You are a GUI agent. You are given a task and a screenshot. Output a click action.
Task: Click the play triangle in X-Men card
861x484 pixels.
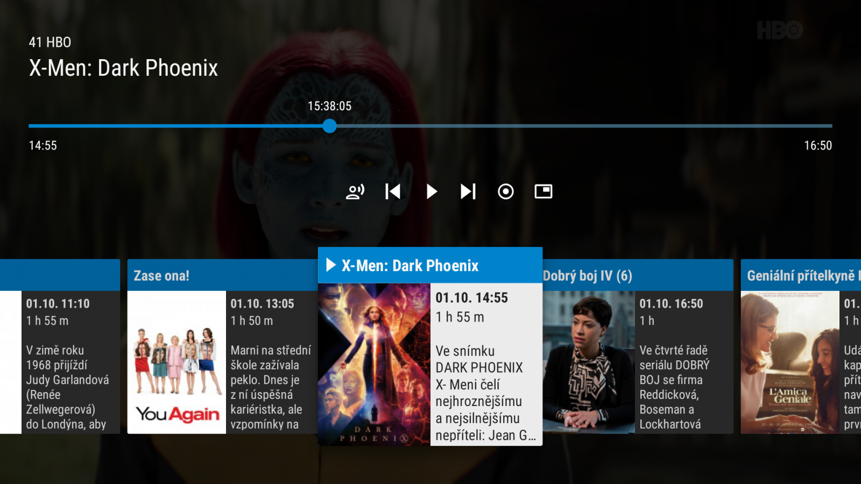331,265
